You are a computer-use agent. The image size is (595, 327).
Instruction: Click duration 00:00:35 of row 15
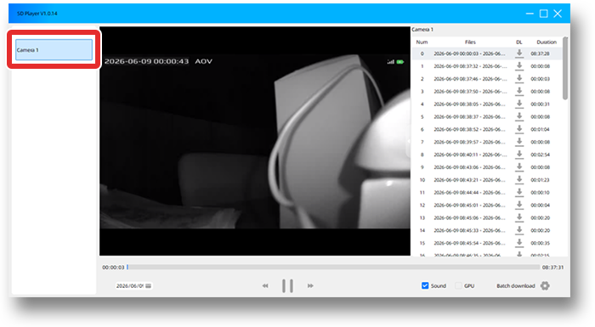pos(540,243)
